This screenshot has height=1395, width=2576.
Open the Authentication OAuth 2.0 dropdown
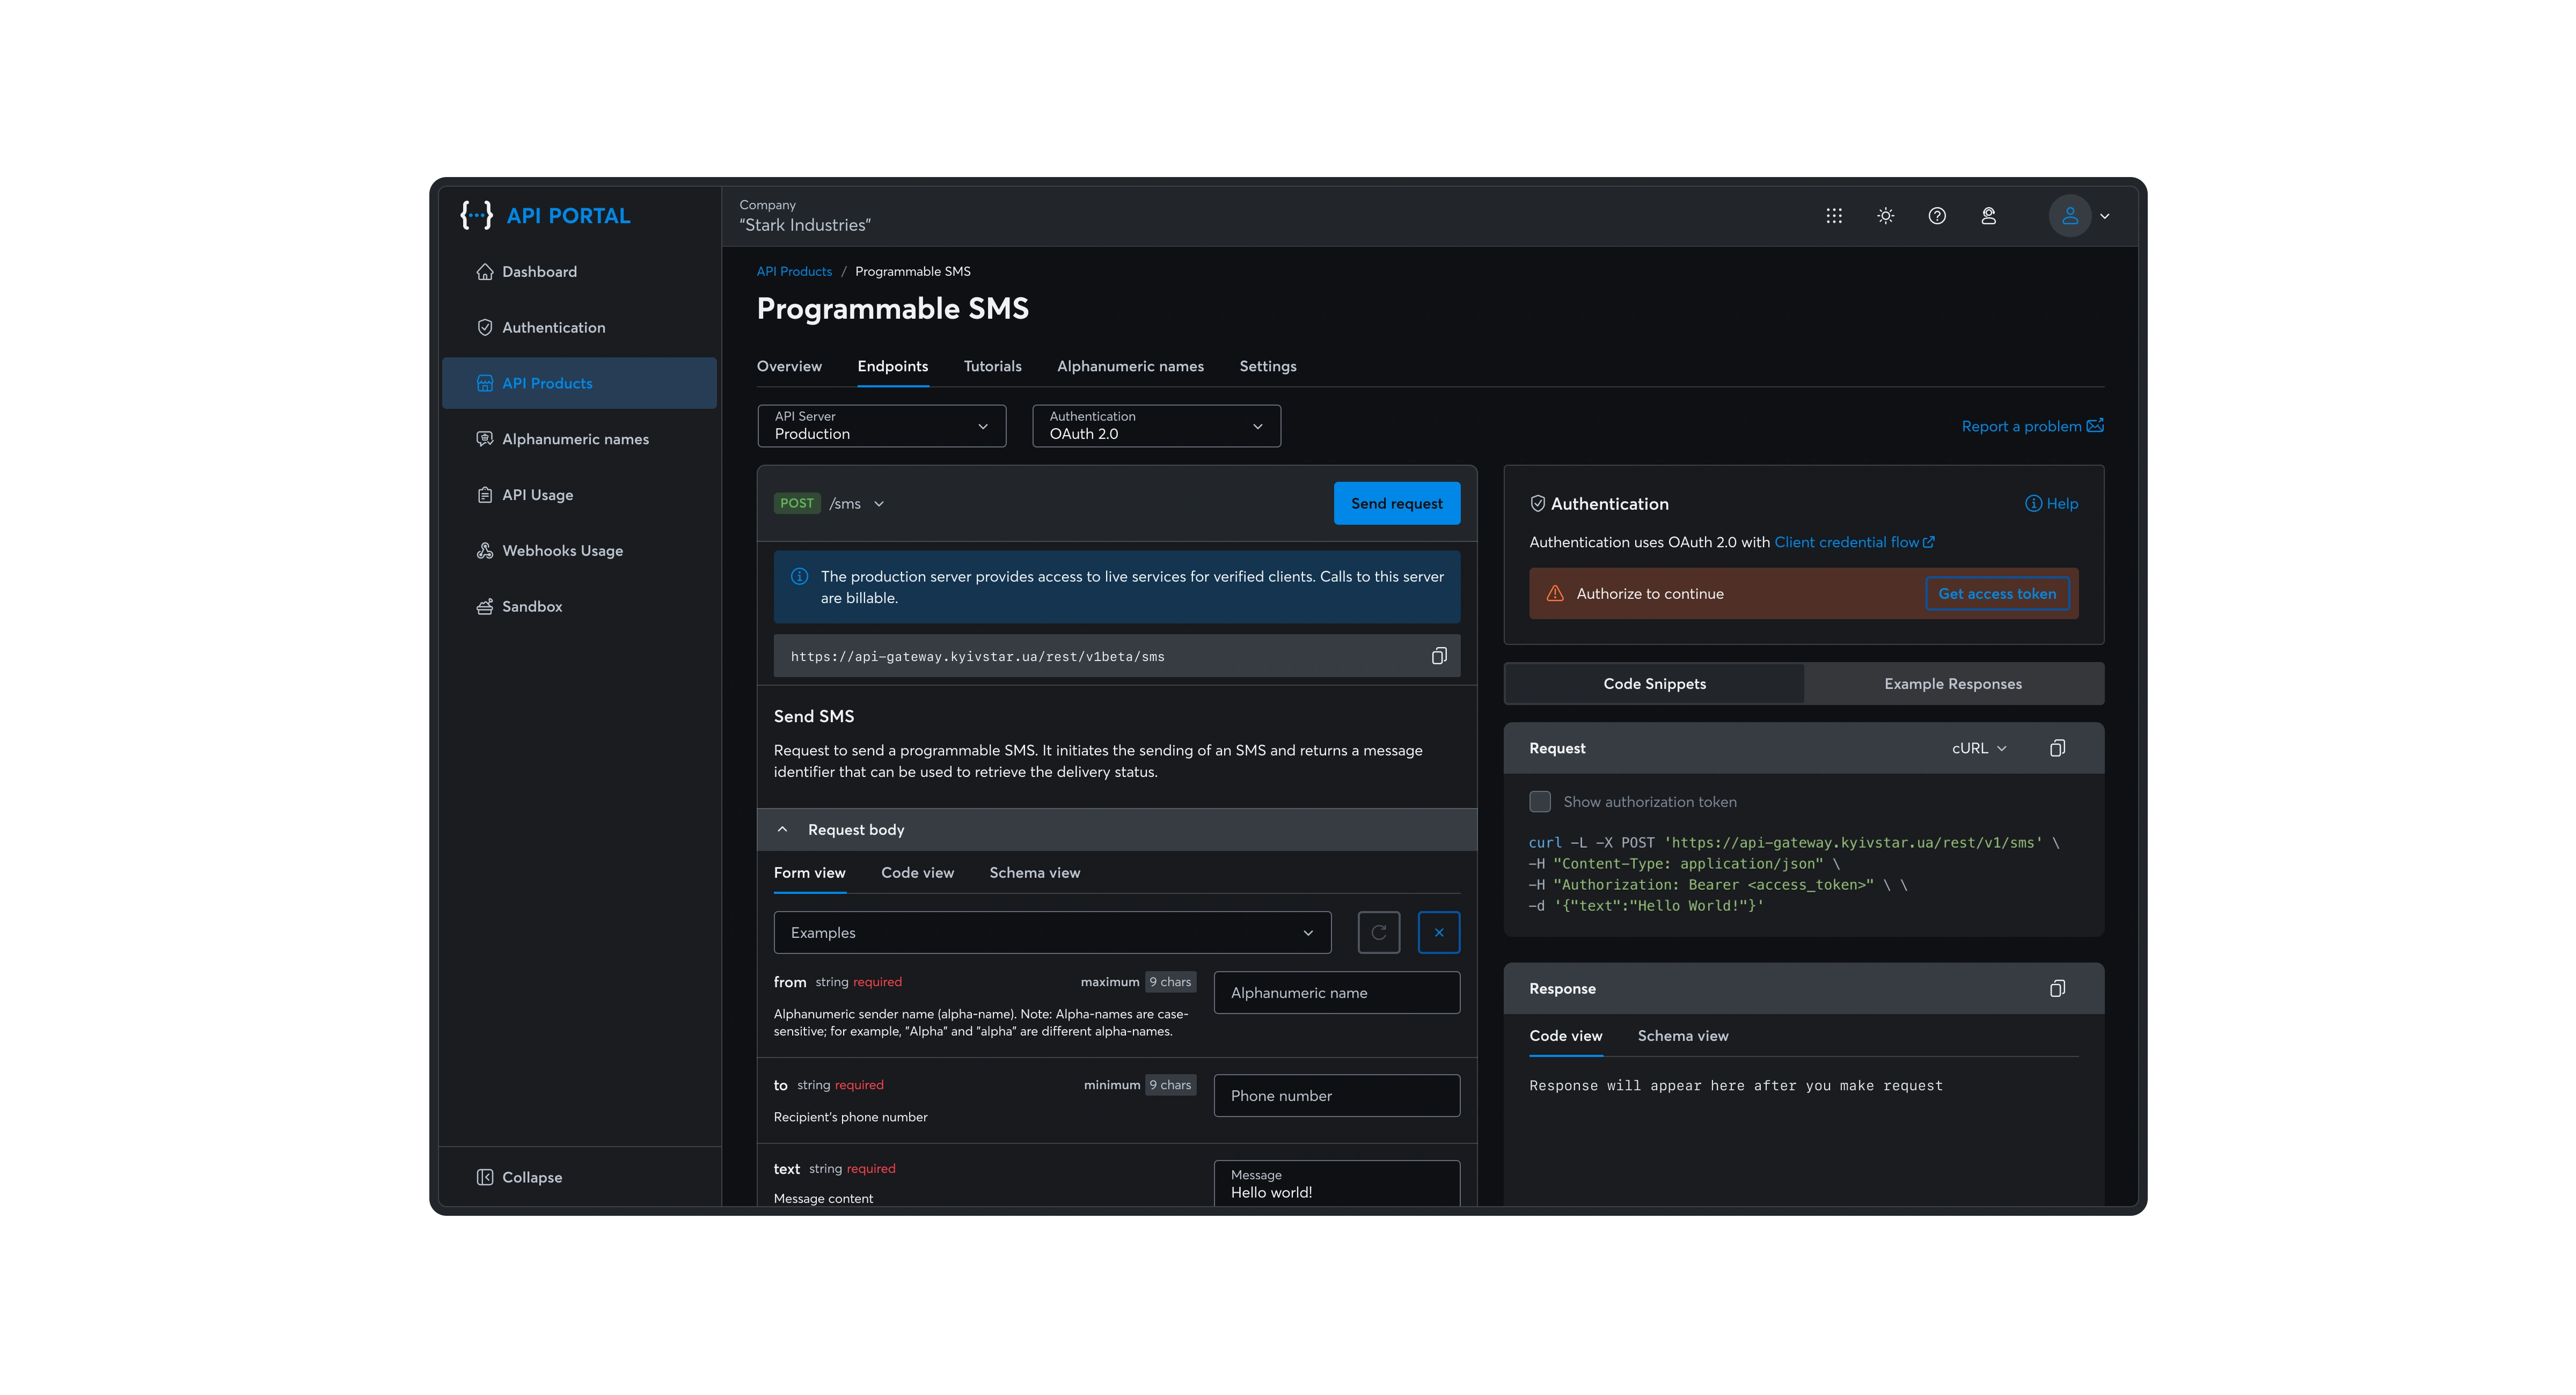click(1156, 426)
